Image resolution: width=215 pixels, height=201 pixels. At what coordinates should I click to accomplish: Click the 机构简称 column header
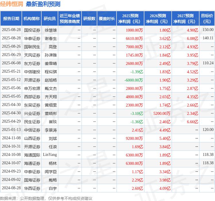(32, 19)
